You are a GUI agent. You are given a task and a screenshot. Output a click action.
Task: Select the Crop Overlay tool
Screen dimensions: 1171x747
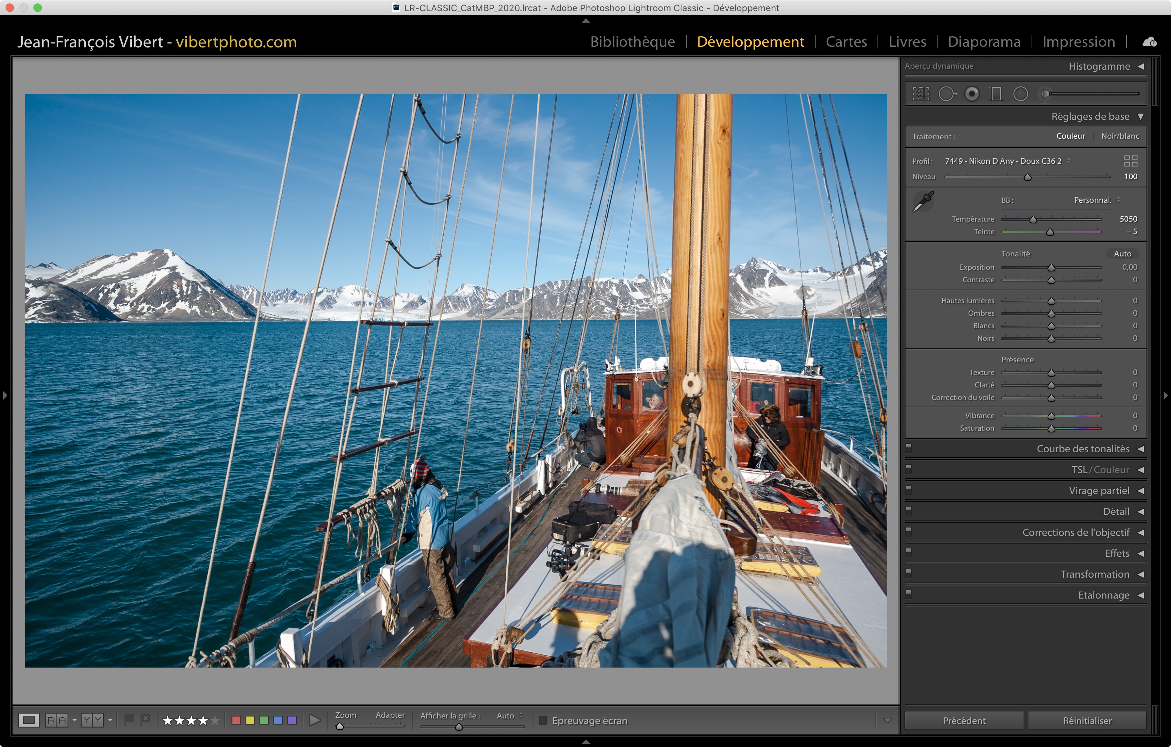point(920,94)
